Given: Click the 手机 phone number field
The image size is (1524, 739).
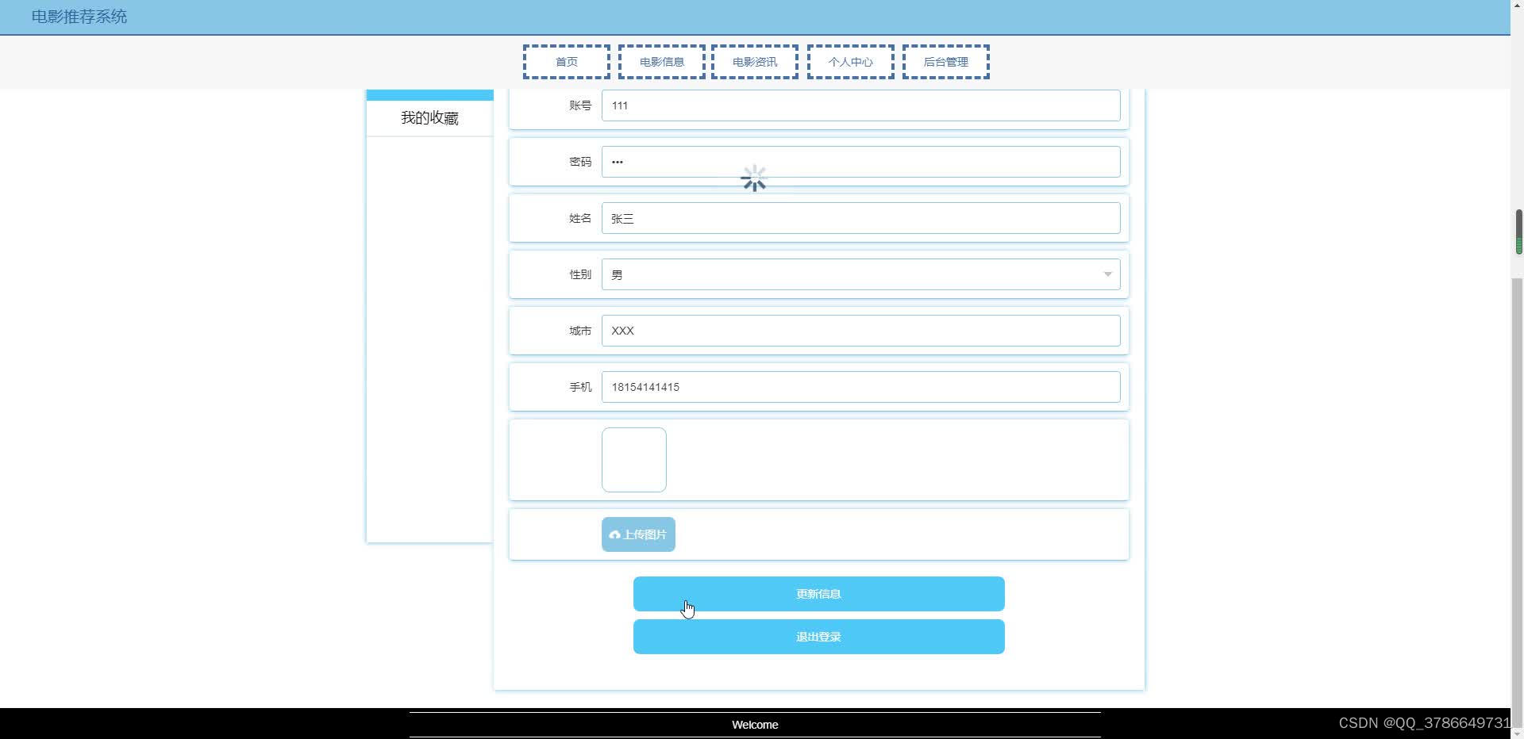Looking at the screenshot, I should point(860,387).
